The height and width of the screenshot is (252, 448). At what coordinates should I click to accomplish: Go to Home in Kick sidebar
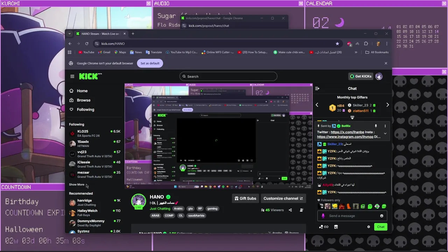click(82, 91)
